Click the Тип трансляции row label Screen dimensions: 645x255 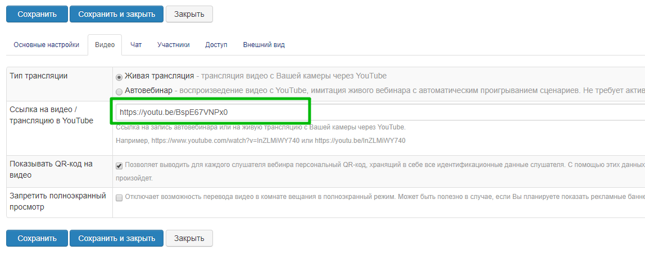[39, 76]
